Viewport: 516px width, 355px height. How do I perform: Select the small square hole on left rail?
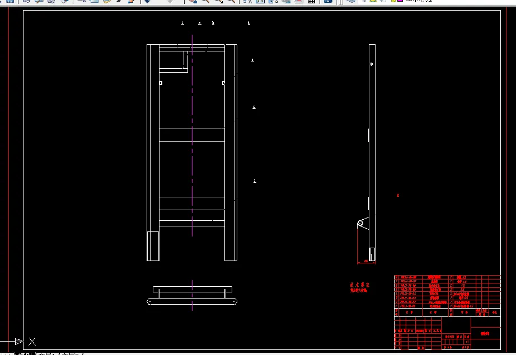tap(161, 83)
